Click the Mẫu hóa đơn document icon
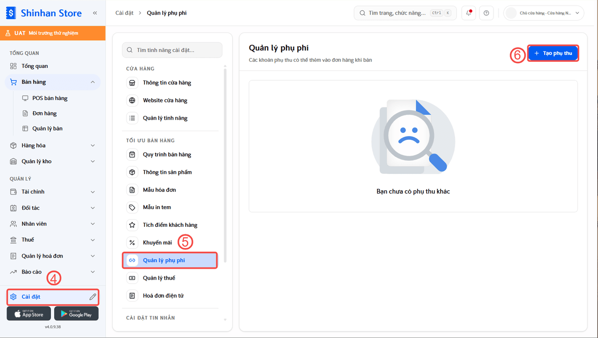 [x=132, y=190]
